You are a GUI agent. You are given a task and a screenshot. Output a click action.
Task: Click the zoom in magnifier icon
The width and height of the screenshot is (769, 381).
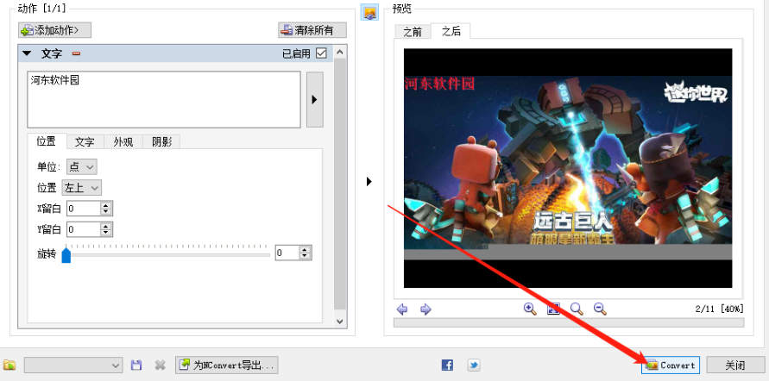[x=530, y=309]
